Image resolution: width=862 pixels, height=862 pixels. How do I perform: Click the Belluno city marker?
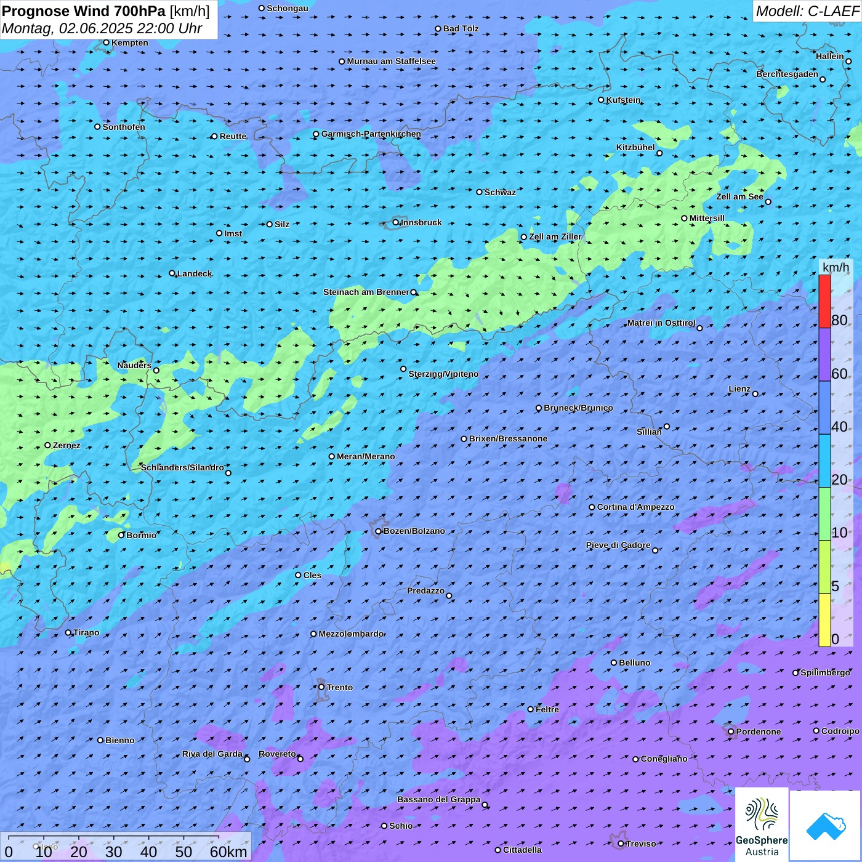pos(614,663)
